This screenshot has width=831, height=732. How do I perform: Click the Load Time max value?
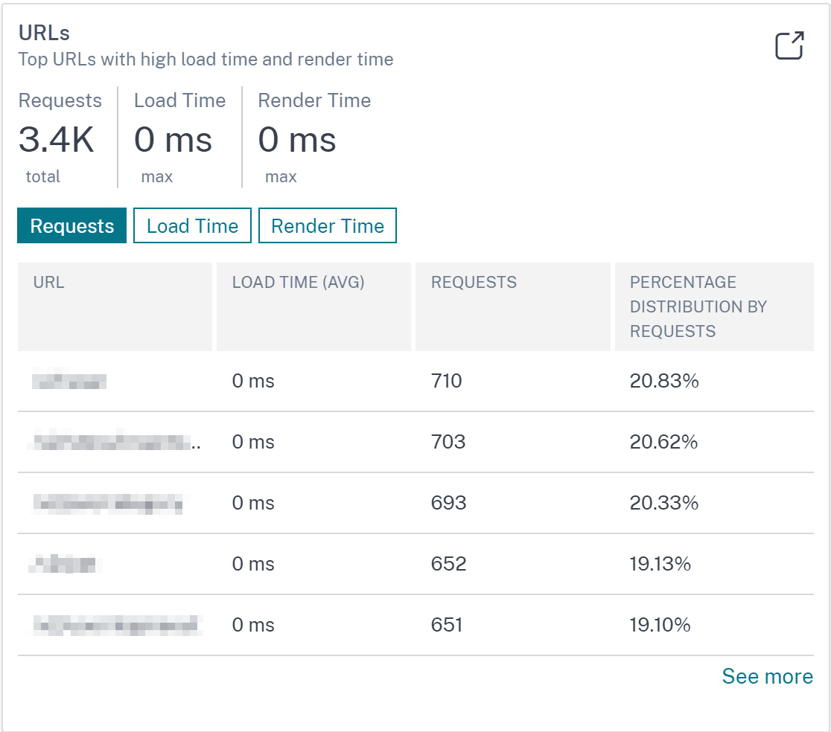pos(173,140)
